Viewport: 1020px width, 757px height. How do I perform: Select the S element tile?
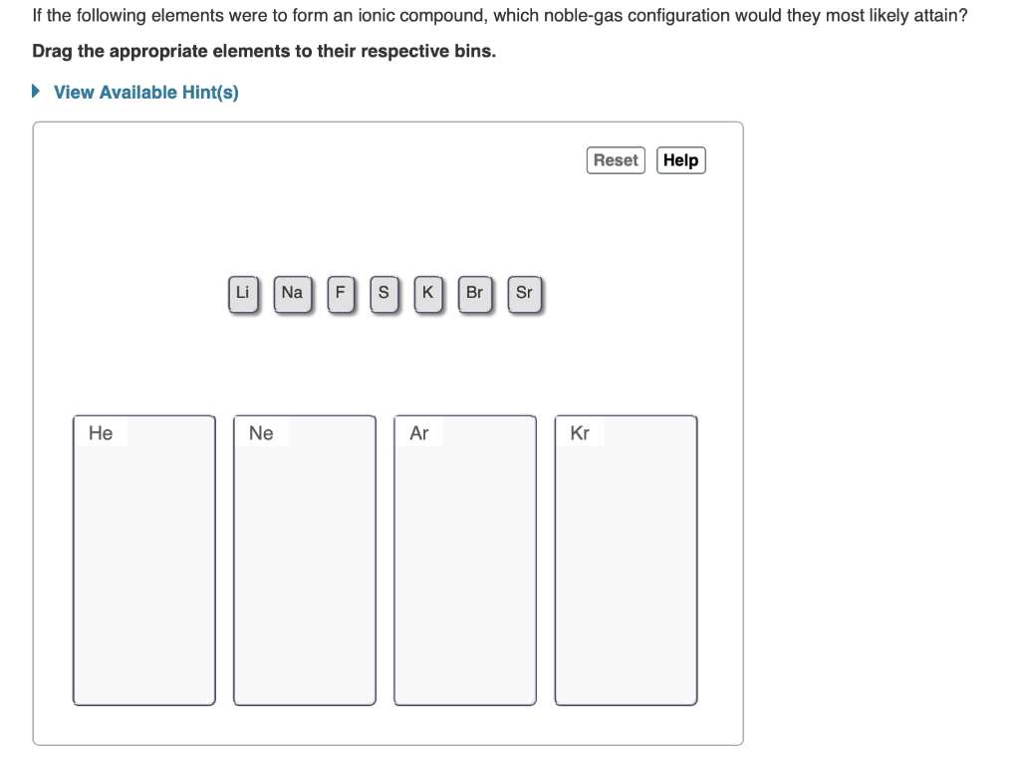(x=383, y=293)
